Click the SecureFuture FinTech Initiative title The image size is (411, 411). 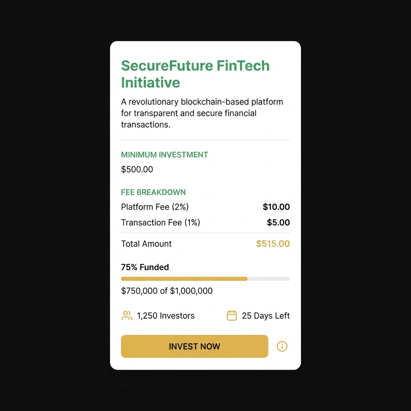tap(195, 74)
